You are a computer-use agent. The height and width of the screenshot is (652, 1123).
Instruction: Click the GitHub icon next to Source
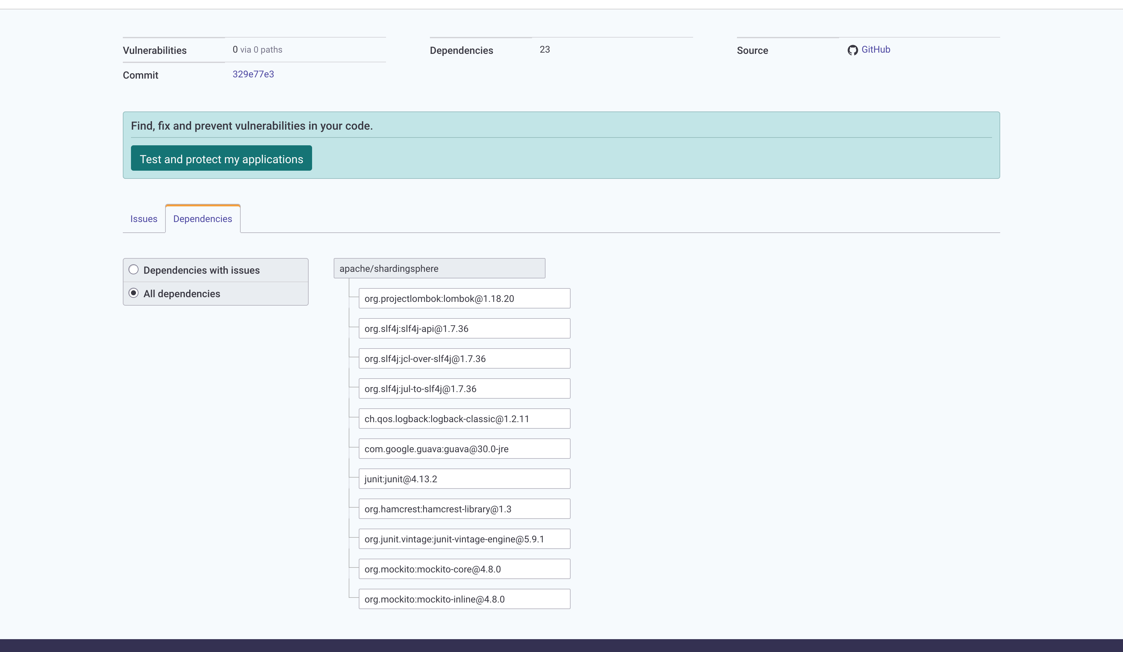pyautogui.click(x=853, y=50)
